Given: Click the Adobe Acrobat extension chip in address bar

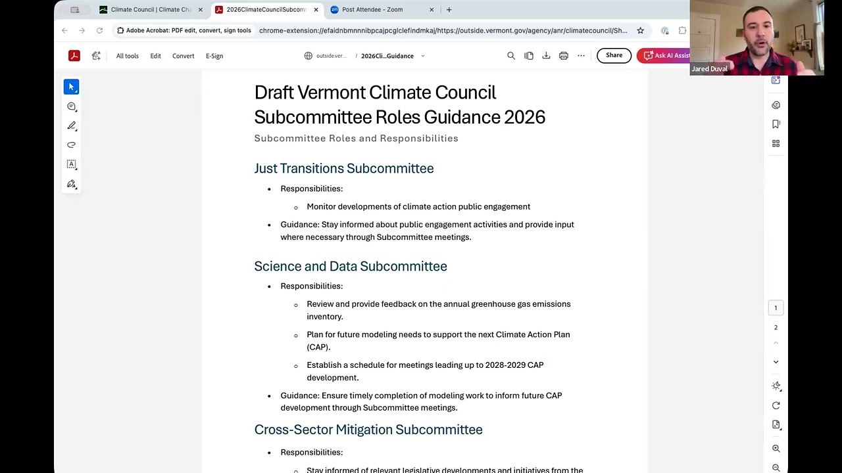Looking at the screenshot, I should (x=184, y=30).
